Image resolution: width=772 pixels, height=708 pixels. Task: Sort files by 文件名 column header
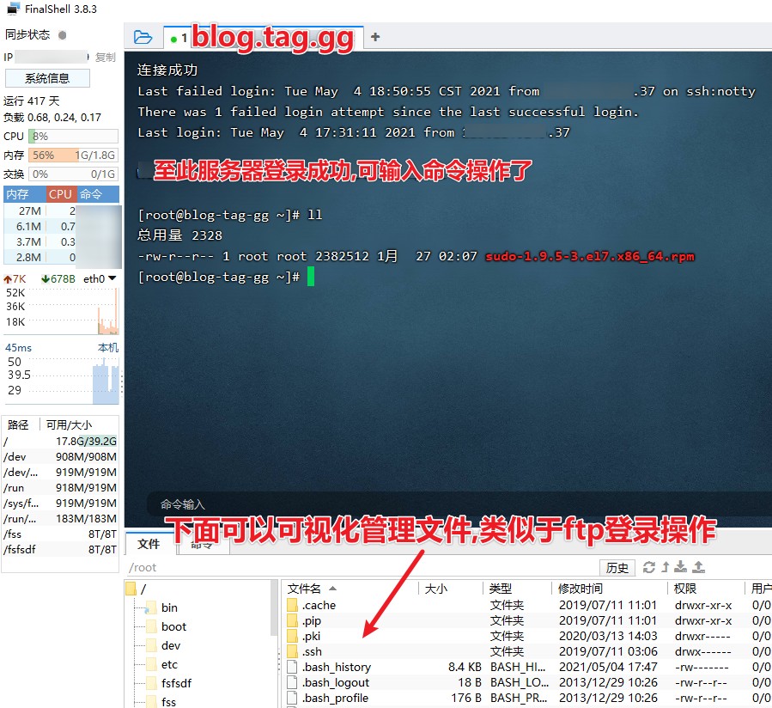pyautogui.click(x=305, y=589)
